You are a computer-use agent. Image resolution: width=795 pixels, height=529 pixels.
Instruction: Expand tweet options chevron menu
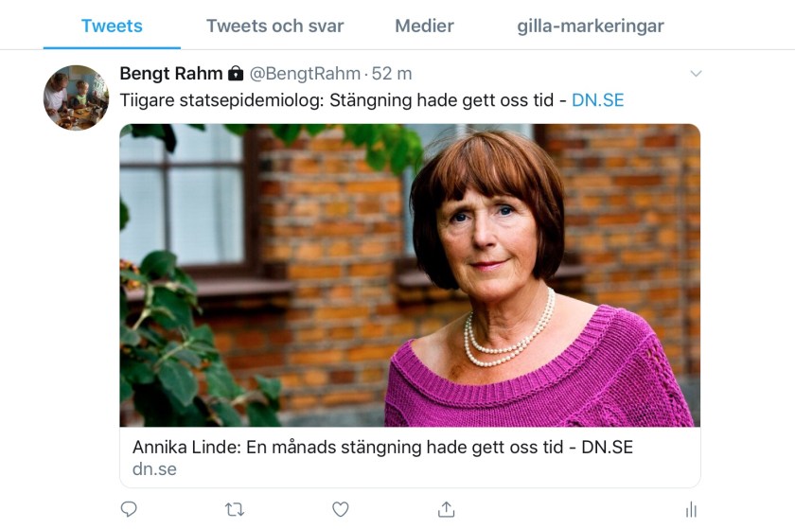[696, 74]
